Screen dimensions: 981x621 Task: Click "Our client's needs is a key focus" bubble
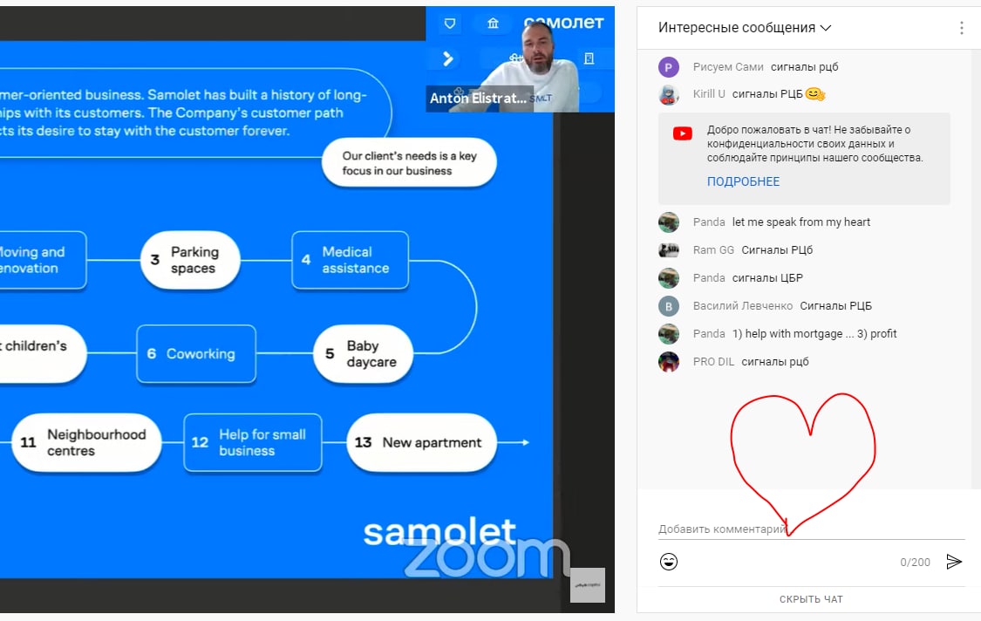tap(409, 163)
